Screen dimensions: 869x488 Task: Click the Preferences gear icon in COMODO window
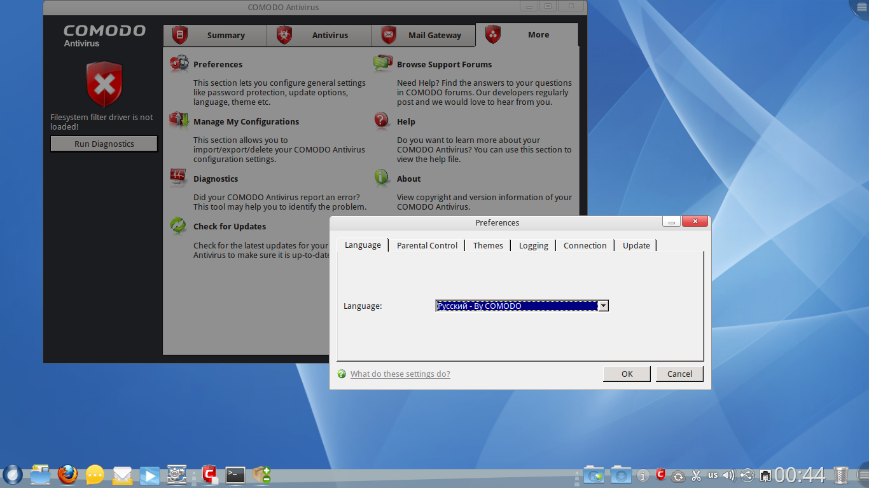[x=179, y=64]
